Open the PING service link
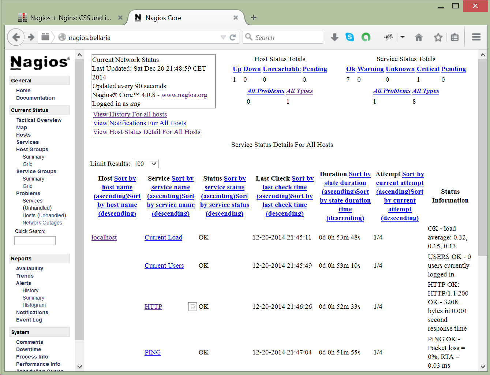 (153, 352)
